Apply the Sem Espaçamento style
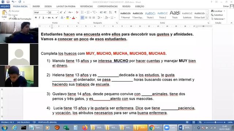Image resolution: width=234 pixels, height=131 pixels. point(138,15)
